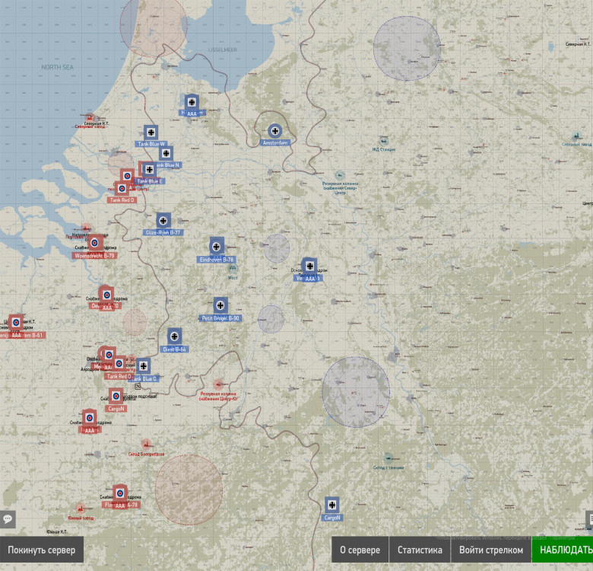Click the green НАБЛЮДАТЬ spectate button

[563, 550]
